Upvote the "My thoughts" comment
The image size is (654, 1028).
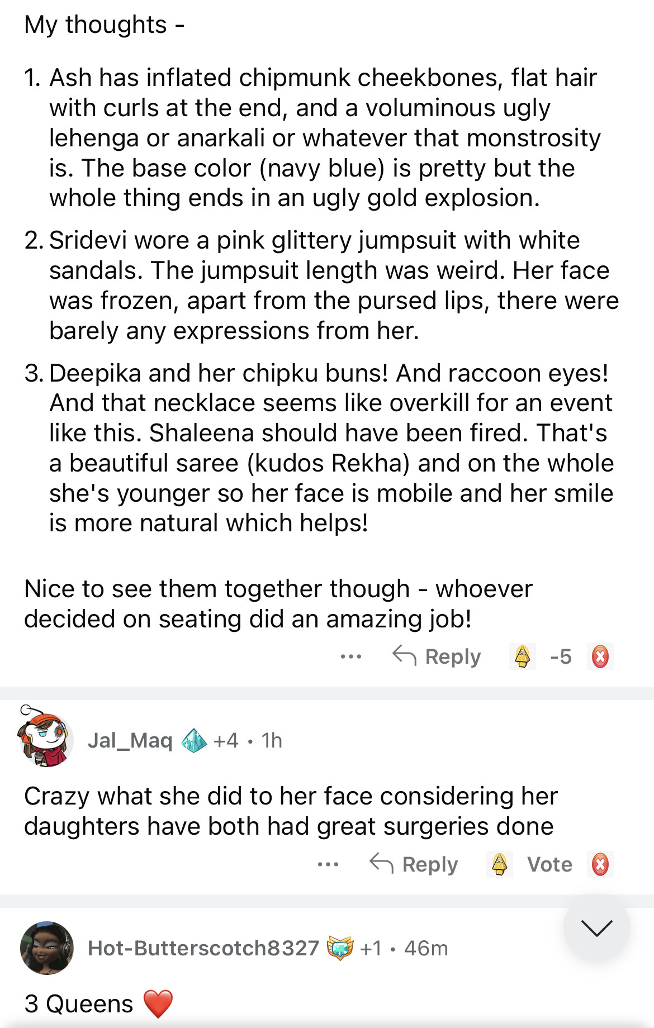pos(522,656)
